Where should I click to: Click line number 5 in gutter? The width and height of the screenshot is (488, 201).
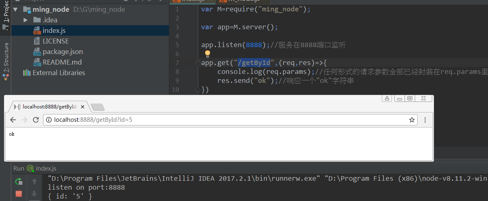pyautogui.click(x=177, y=45)
